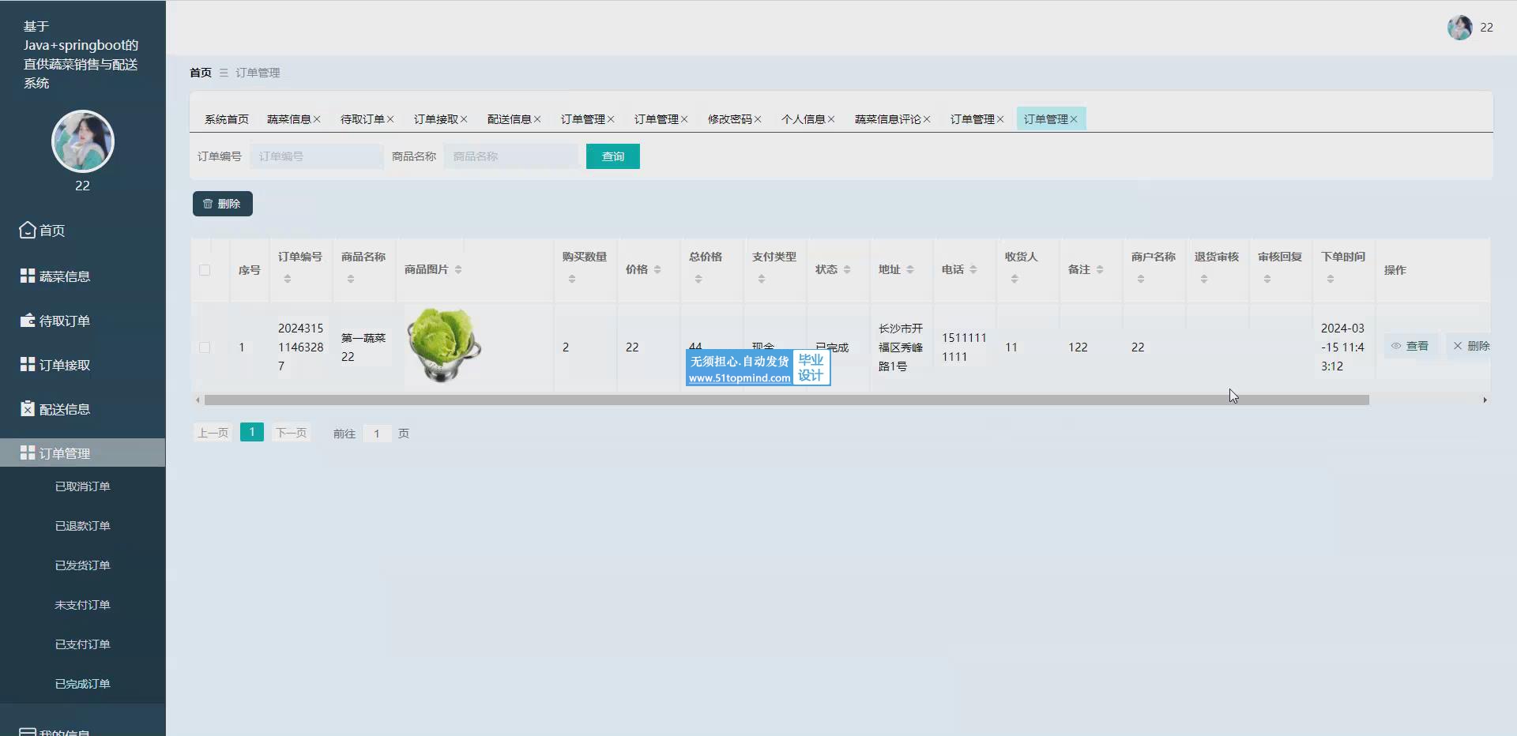Image resolution: width=1517 pixels, height=736 pixels.
Task: Close the 订单接取 tab
Action: tap(464, 119)
